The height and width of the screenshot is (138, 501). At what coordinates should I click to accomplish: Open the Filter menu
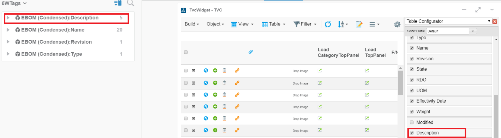[x=305, y=24]
